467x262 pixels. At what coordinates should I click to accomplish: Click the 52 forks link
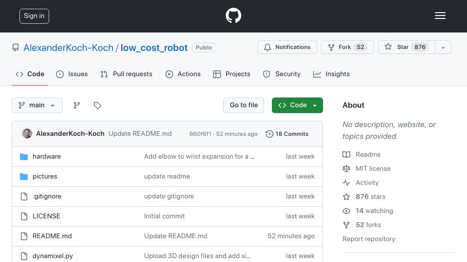(368, 225)
